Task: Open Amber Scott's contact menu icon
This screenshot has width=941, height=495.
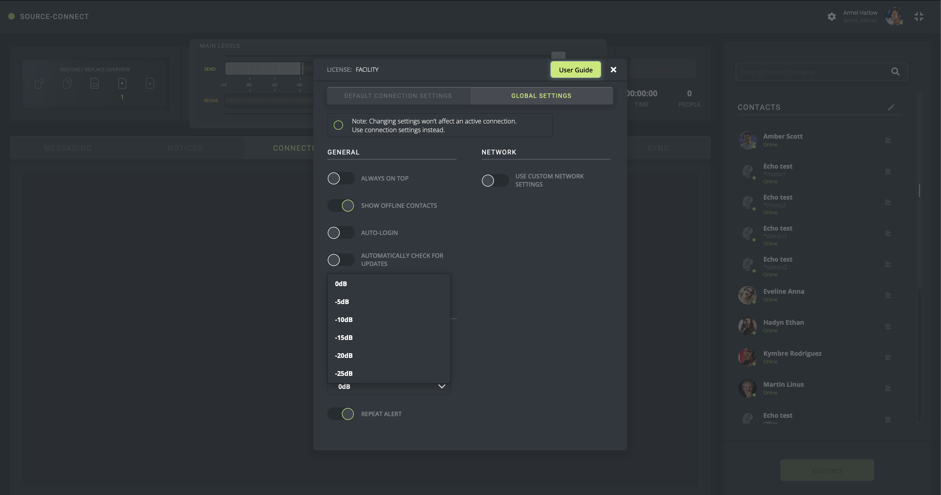Action: pos(888,140)
